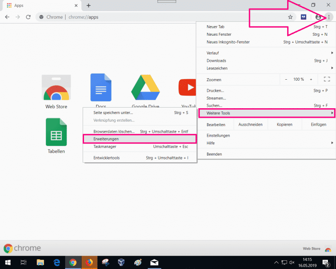Bookmark this page with the star icon
This screenshot has width=336, height=269.
pyautogui.click(x=290, y=17)
